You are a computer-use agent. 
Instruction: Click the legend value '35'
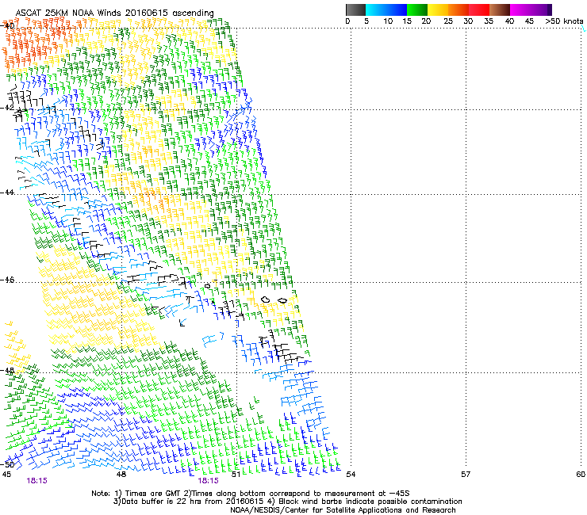(x=489, y=21)
